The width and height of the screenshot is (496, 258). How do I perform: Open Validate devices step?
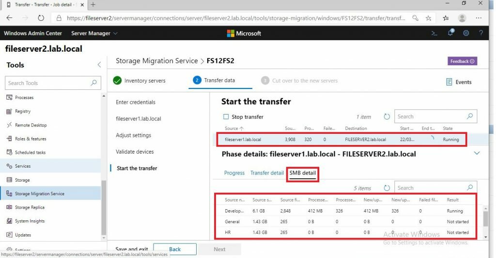pos(135,152)
